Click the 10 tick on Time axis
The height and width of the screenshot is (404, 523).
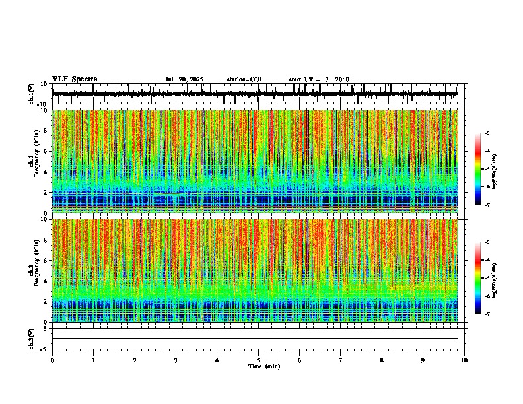pos(464,360)
